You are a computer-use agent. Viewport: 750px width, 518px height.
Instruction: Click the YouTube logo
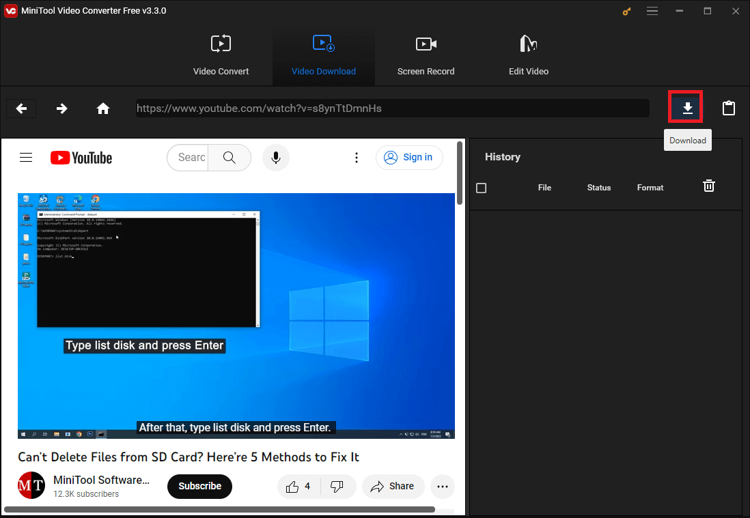tap(81, 158)
